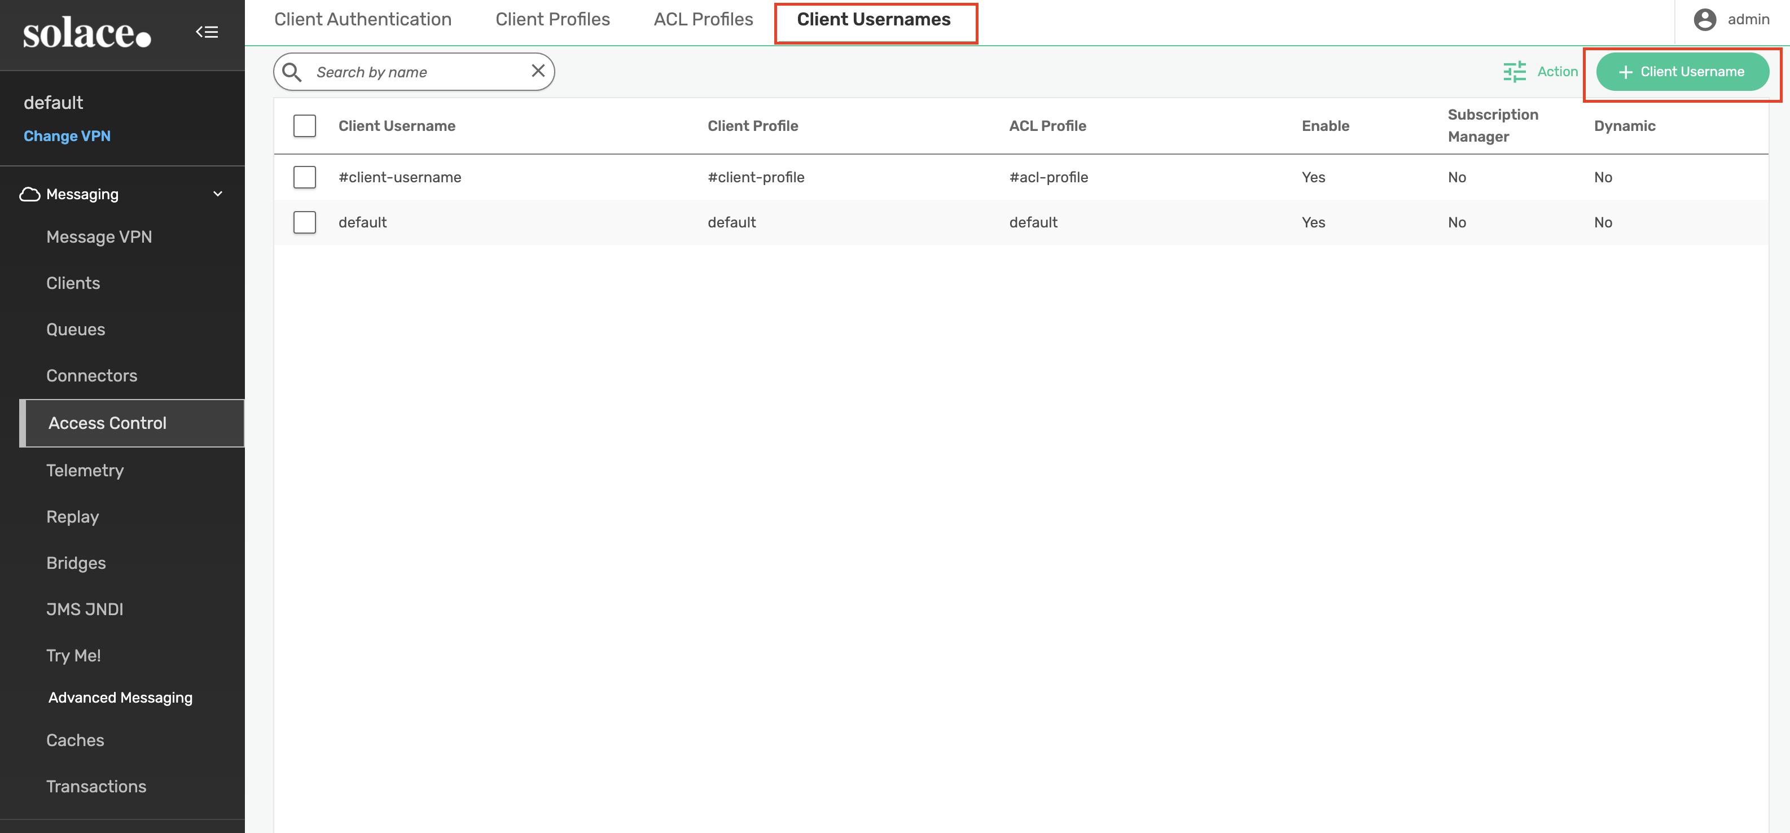Open the Queues page in sidebar
Image resolution: width=1790 pixels, height=833 pixels.
76,330
